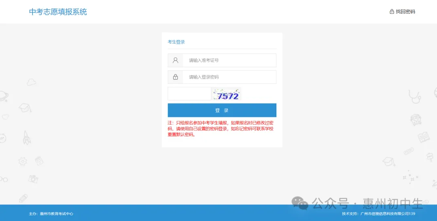
Task: Click the user icon in the exam number field
Action: [x=175, y=60]
